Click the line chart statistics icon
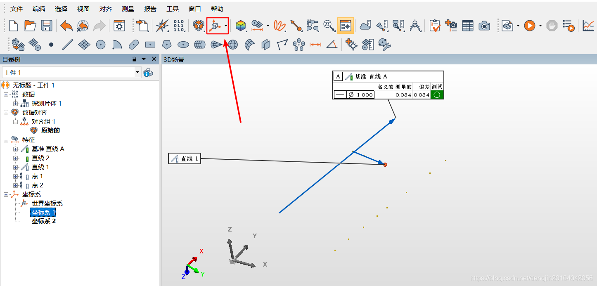 [x=589, y=26]
